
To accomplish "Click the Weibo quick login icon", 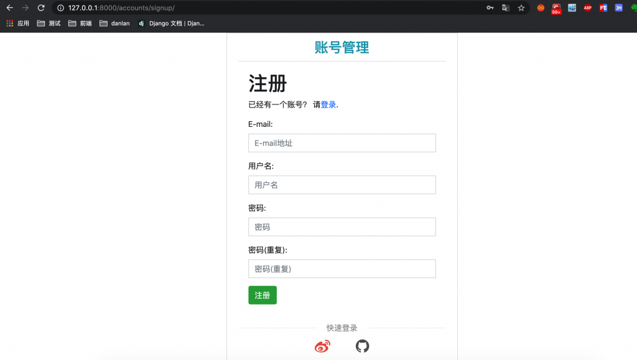I will (322, 346).
